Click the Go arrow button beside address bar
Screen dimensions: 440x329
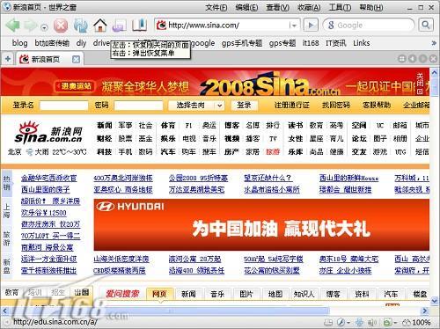[x=311, y=26]
